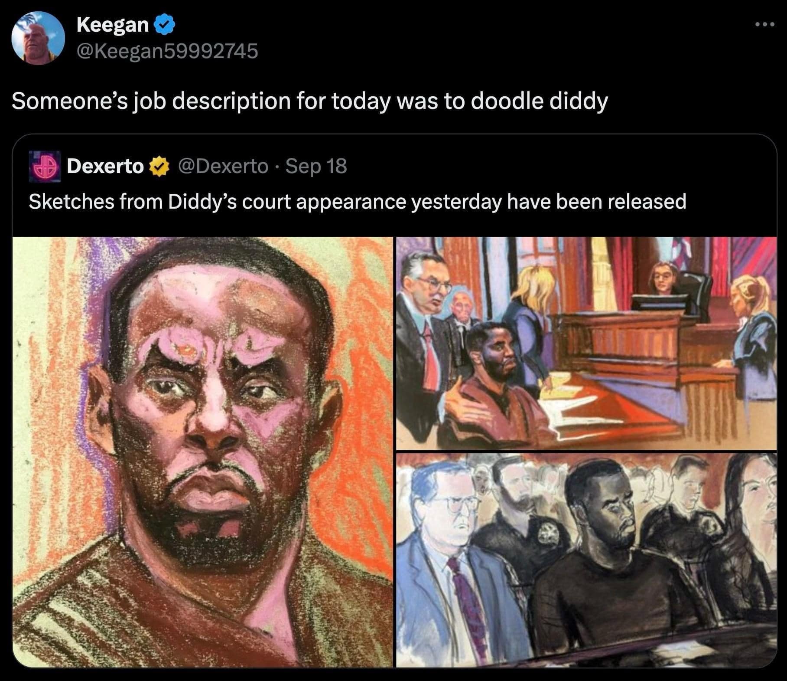The image size is (787, 681).
Task: Open the quoted Dexerto tweet header
Action: (188, 166)
